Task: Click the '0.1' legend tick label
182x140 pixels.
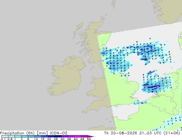Action: pos(3,139)
